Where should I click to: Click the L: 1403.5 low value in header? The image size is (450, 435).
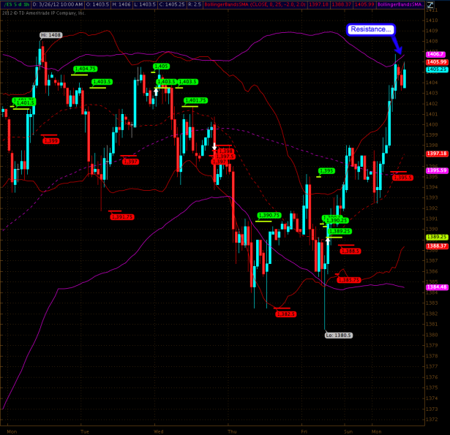pyautogui.click(x=145, y=4)
